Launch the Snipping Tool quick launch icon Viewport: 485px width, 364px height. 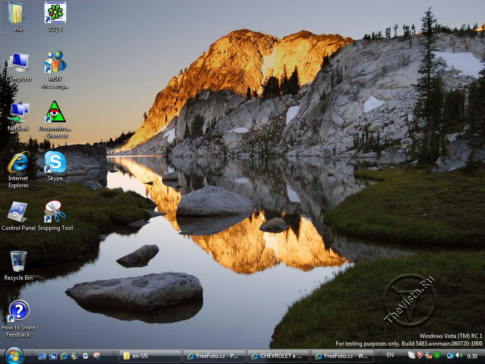tap(97, 356)
